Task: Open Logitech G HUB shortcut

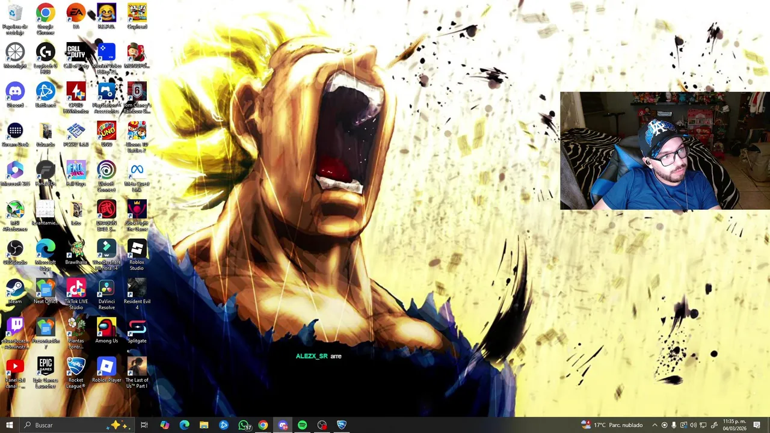Action: pos(46,58)
